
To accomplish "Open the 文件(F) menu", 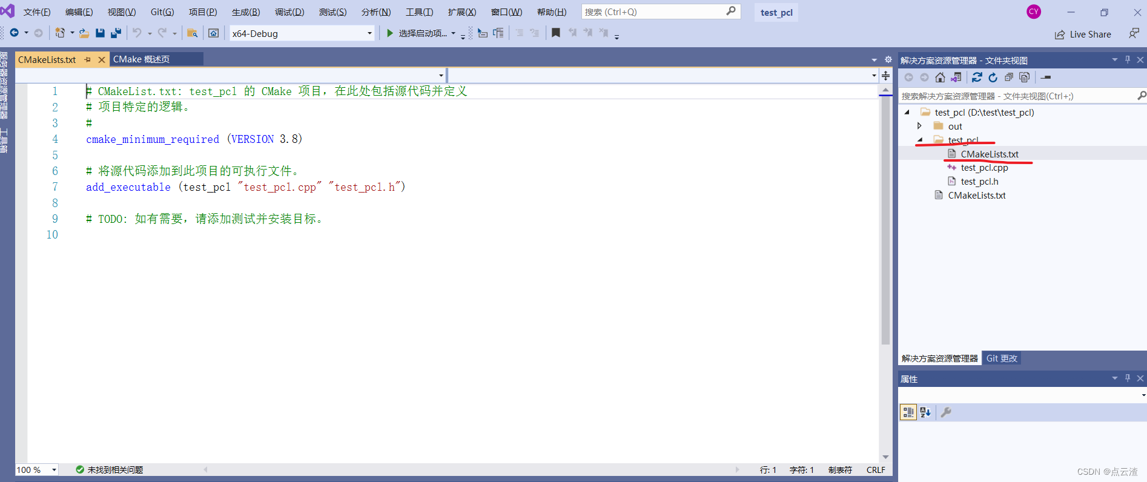I will (x=37, y=12).
